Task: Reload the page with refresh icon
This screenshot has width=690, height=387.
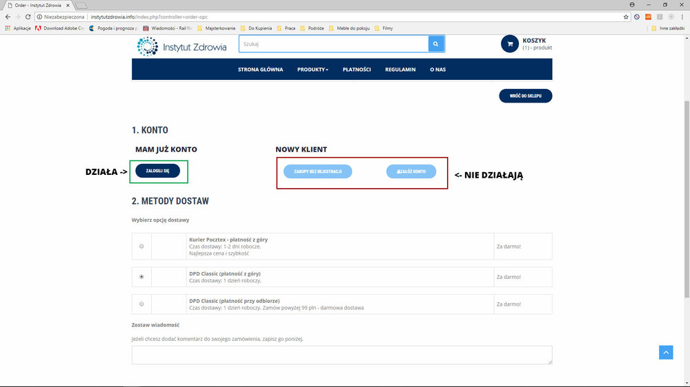Action: 28,17
